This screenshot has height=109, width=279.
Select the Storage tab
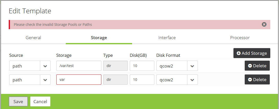99,38
